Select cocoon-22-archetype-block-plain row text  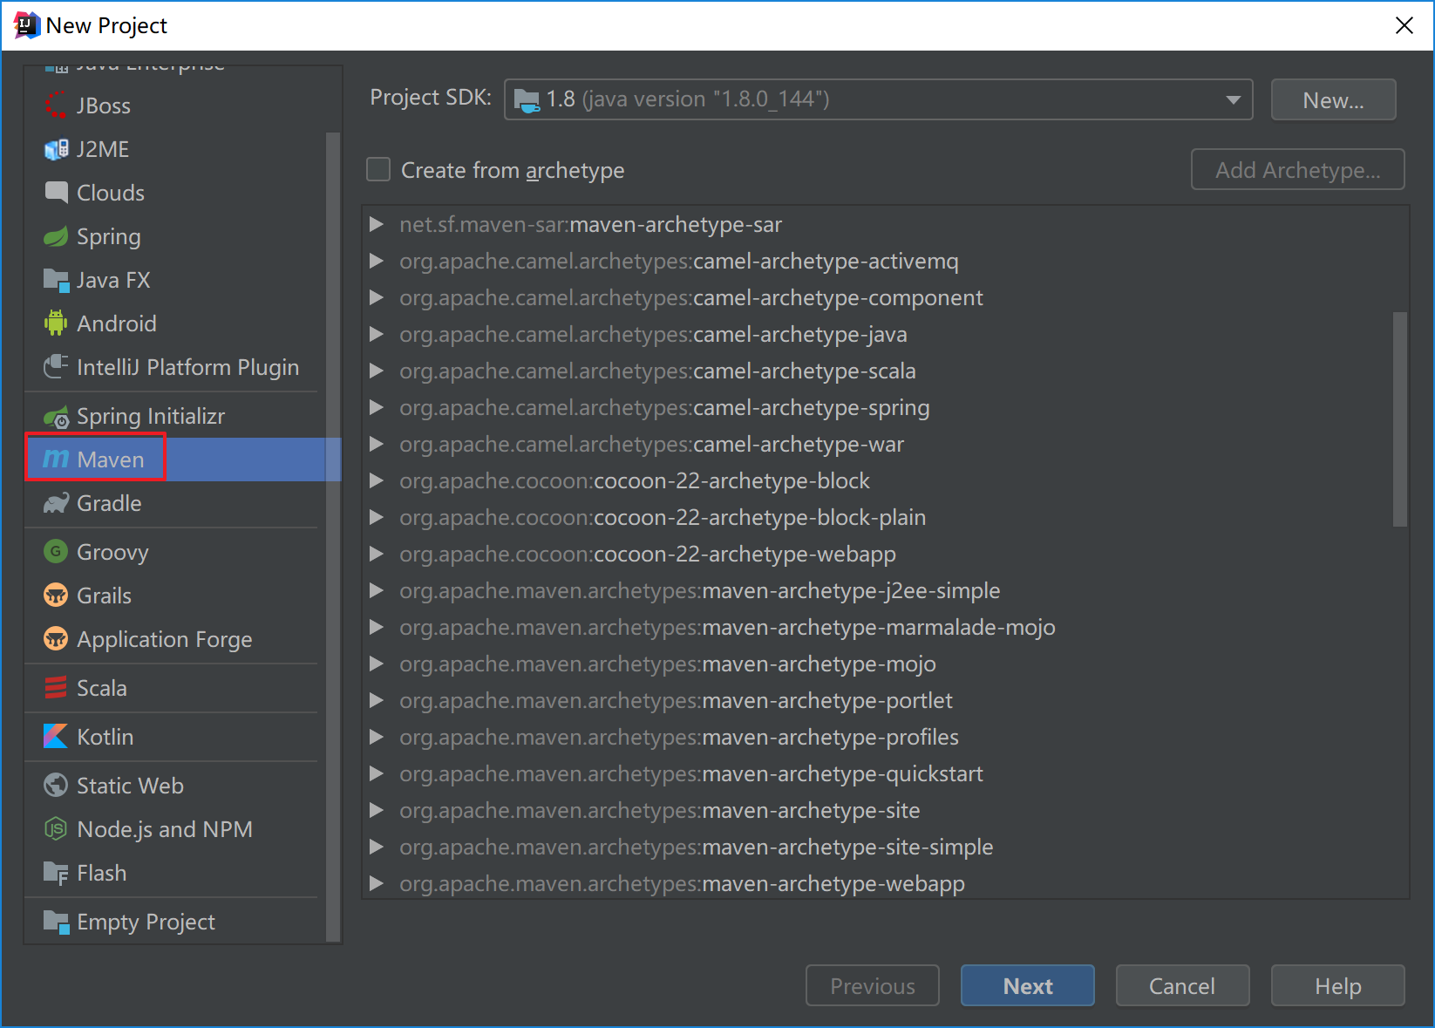pyautogui.click(x=663, y=517)
